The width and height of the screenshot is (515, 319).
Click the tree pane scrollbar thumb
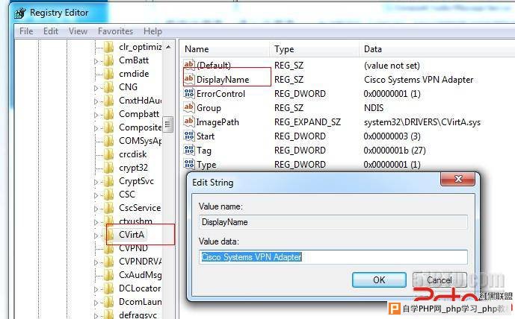point(168,124)
